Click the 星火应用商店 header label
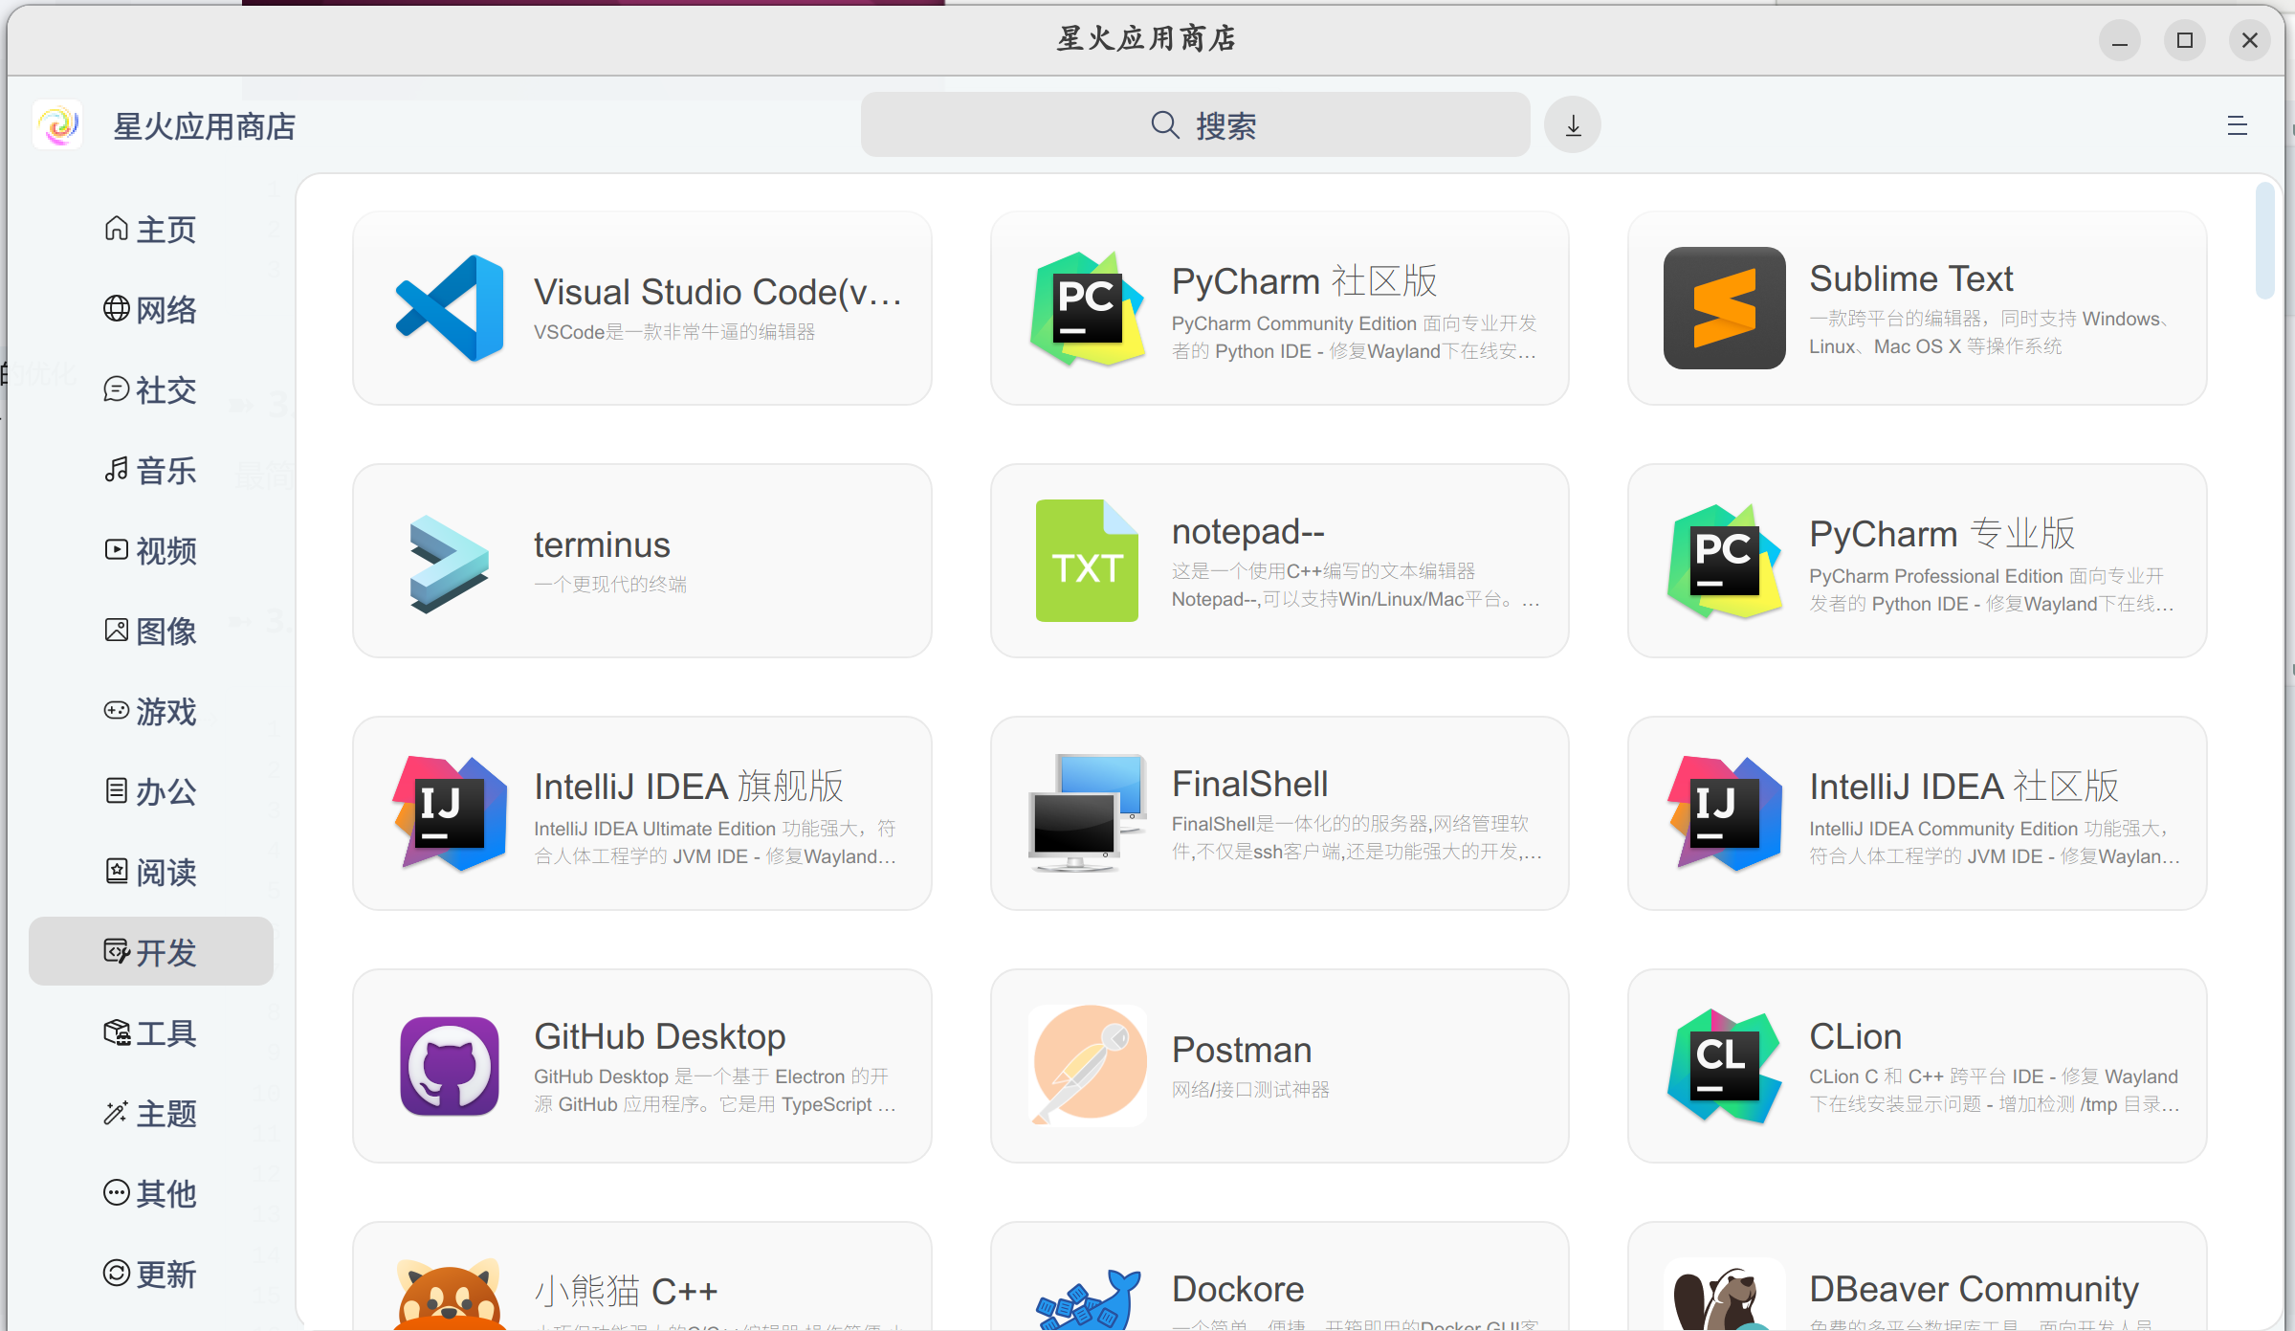This screenshot has height=1331, width=2295. (x=204, y=126)
